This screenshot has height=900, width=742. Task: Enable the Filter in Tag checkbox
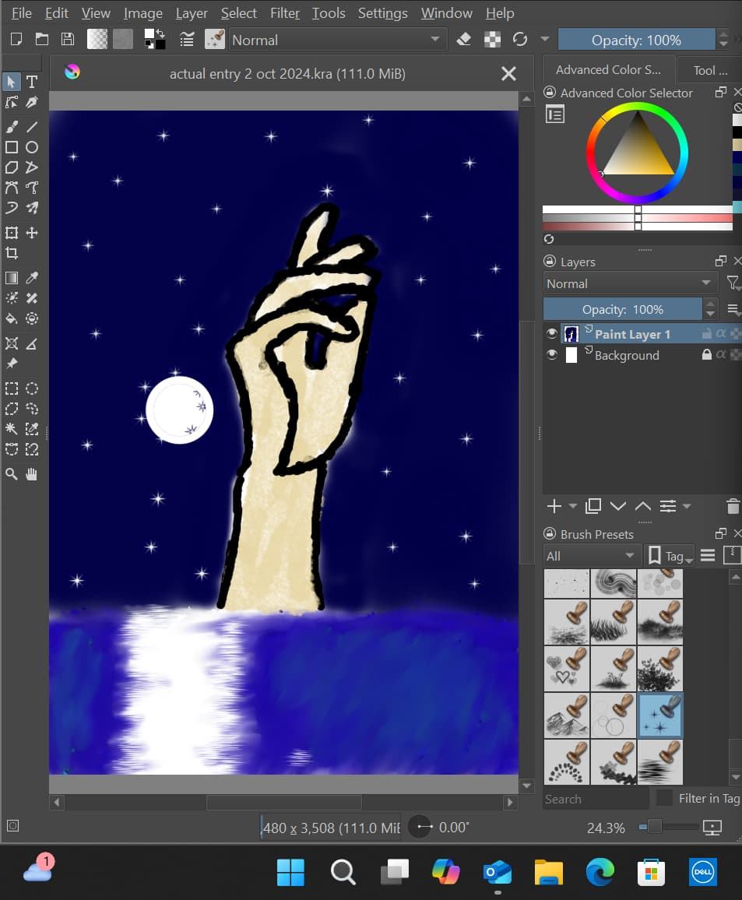pyautogui.click(x=664, y=797)
